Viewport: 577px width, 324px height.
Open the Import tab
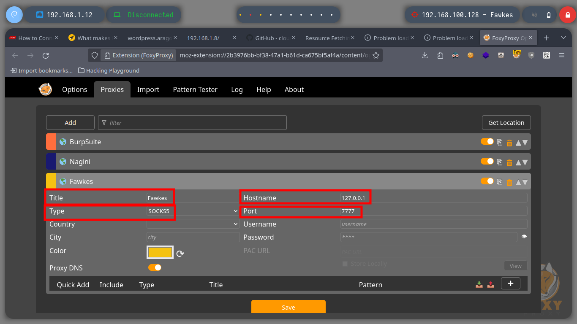(x=148, y=89)
